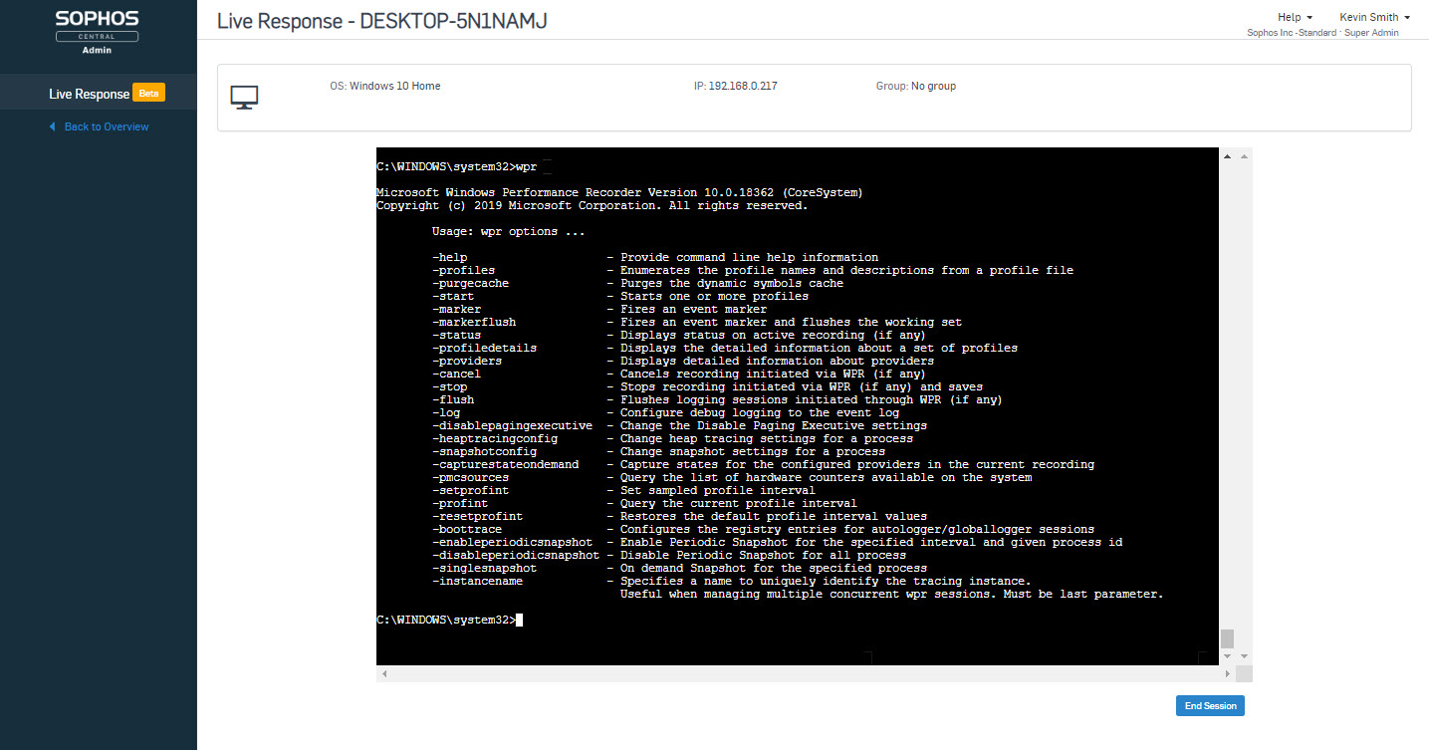Click the C:\WINDOWS\system32>wpr command line

click(456, 166)
